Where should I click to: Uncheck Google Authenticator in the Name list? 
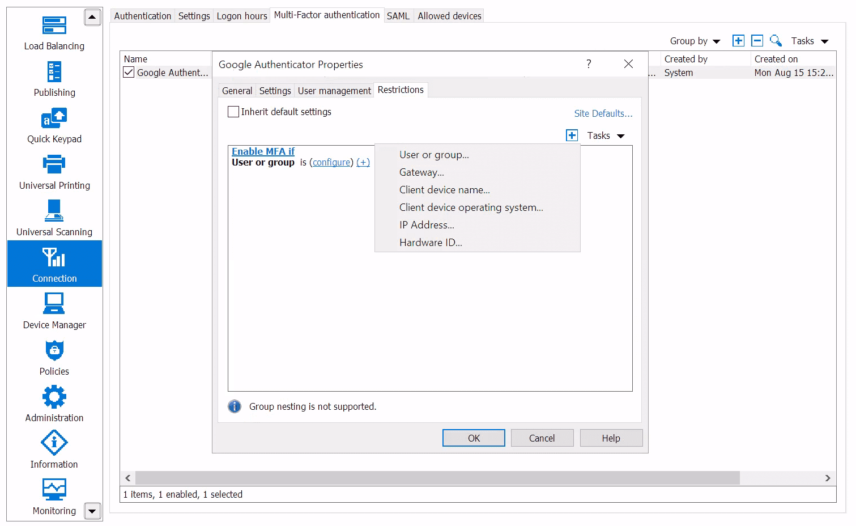[x=128, y=72]
